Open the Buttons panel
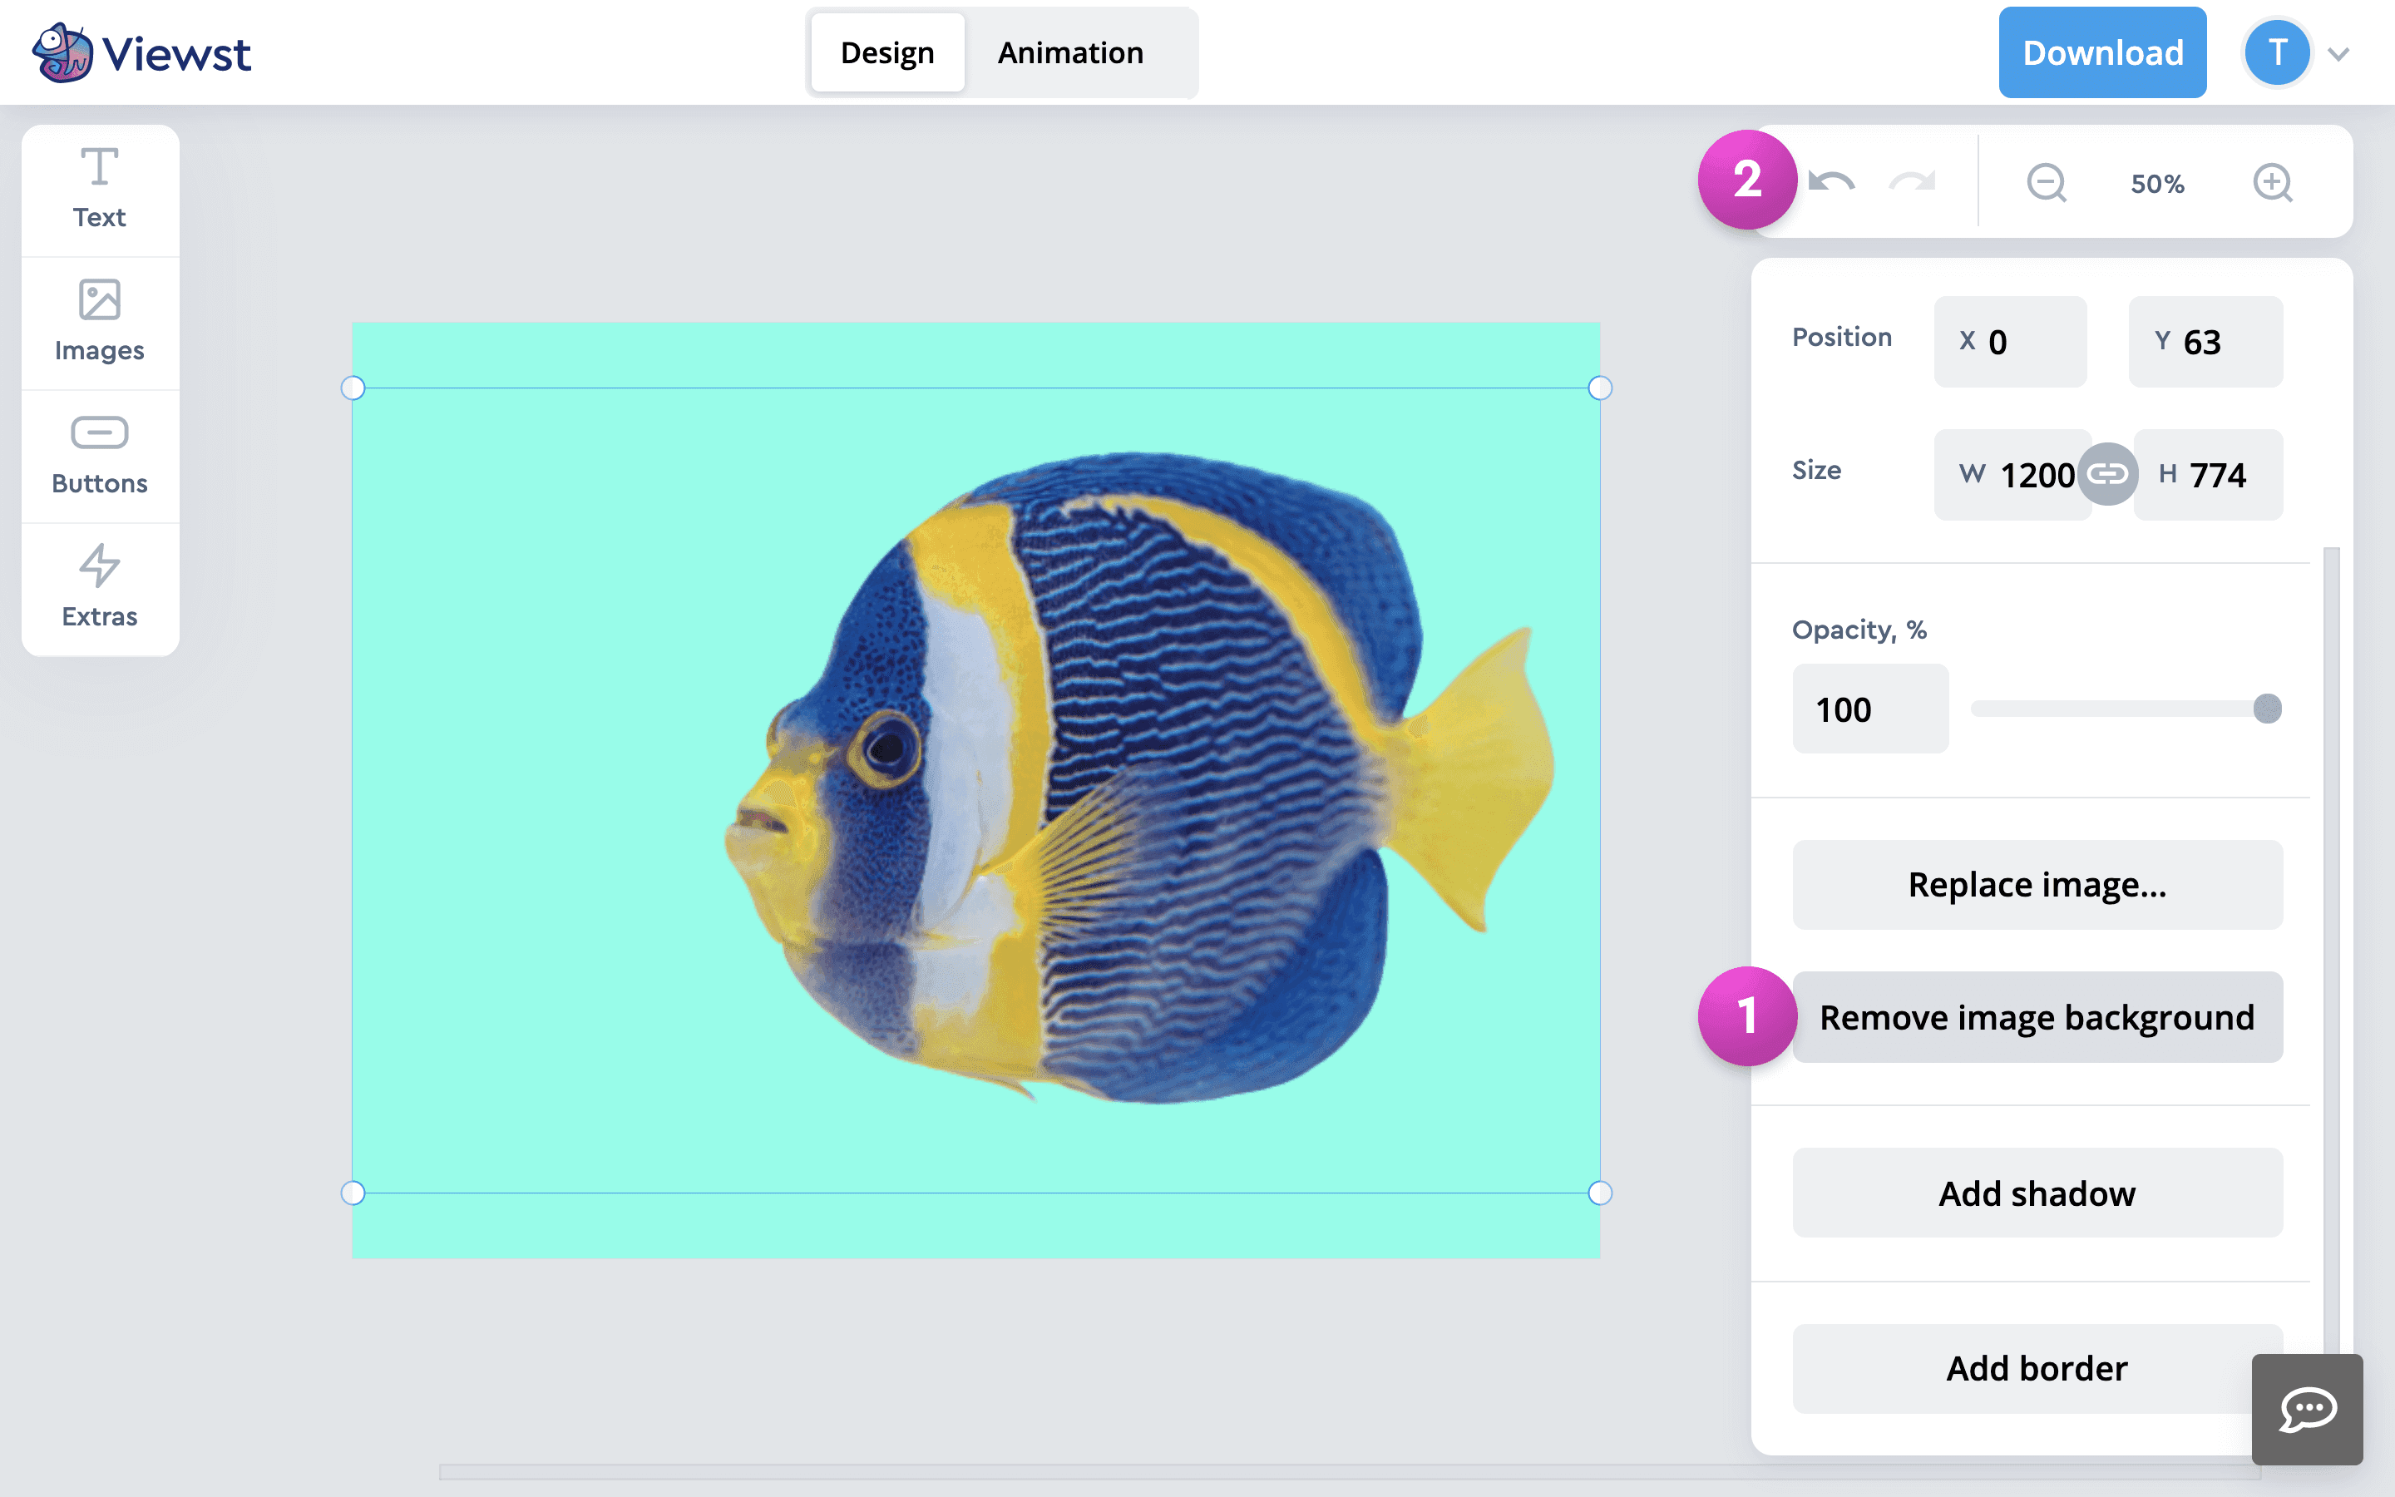This screenshot has width=2395, height=1497. pos(99,454)
